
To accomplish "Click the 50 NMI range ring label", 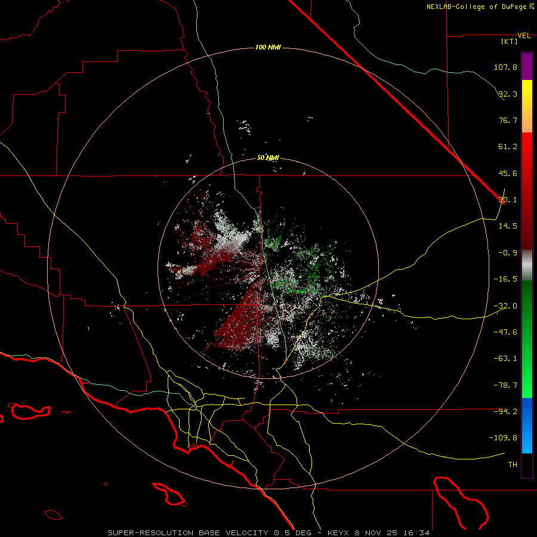I will 268,158.
